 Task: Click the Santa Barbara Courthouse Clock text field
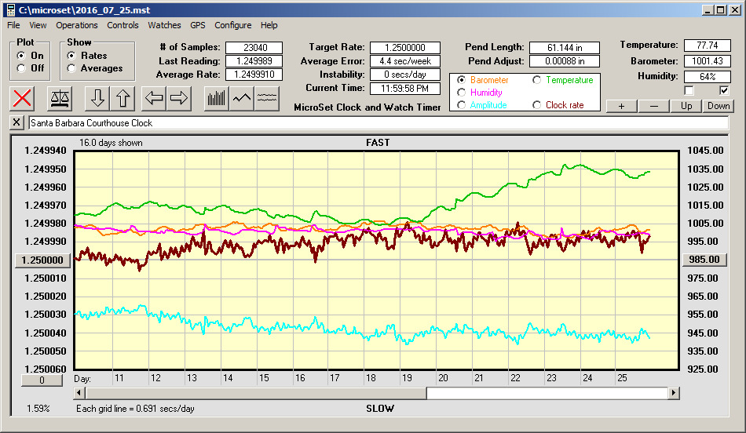click(377, 123)
